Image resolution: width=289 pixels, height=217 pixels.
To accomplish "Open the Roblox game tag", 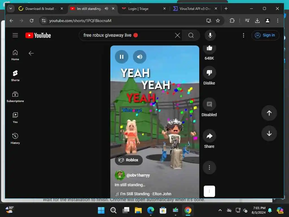I will pos(129,160).
